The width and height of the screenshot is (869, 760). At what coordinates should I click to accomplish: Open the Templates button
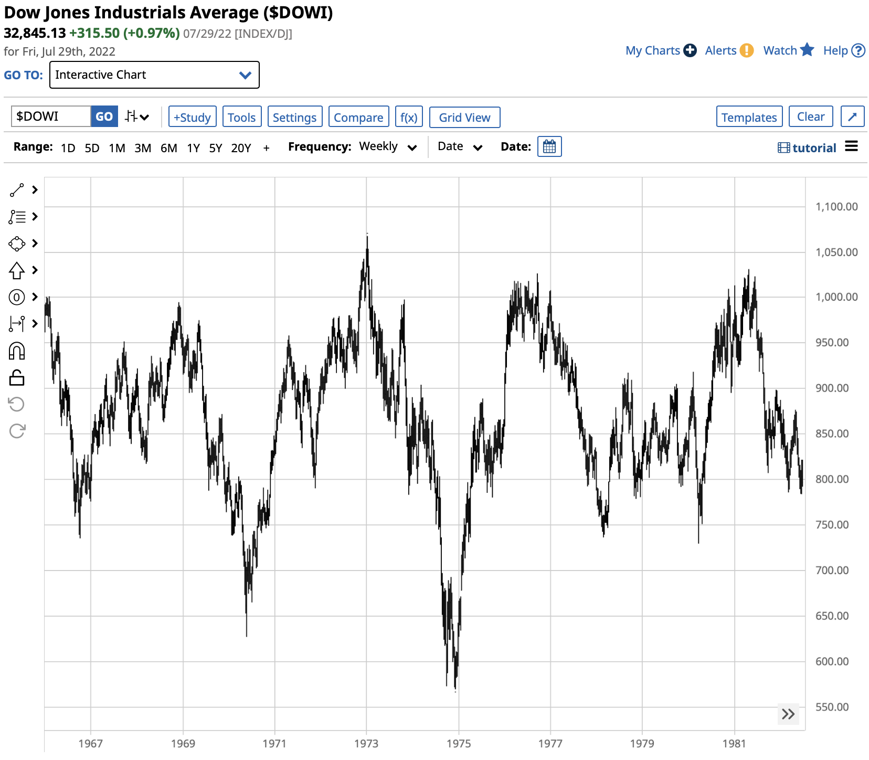(x=749, y=117)
